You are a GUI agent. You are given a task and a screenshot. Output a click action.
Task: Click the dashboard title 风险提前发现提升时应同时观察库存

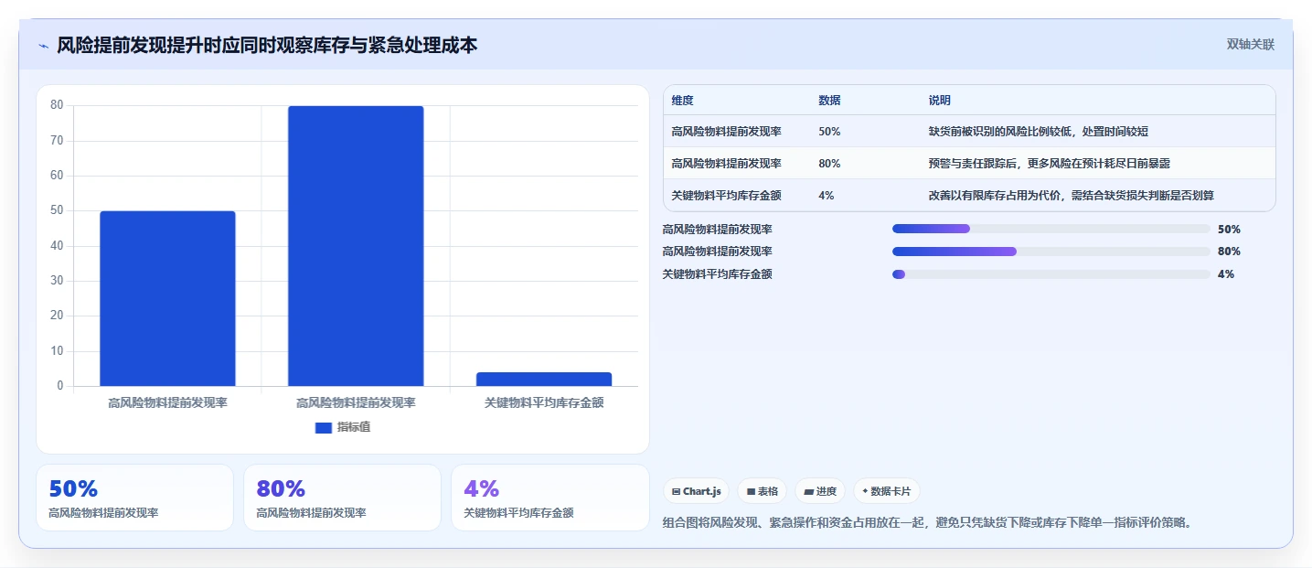tap(267, 45)
